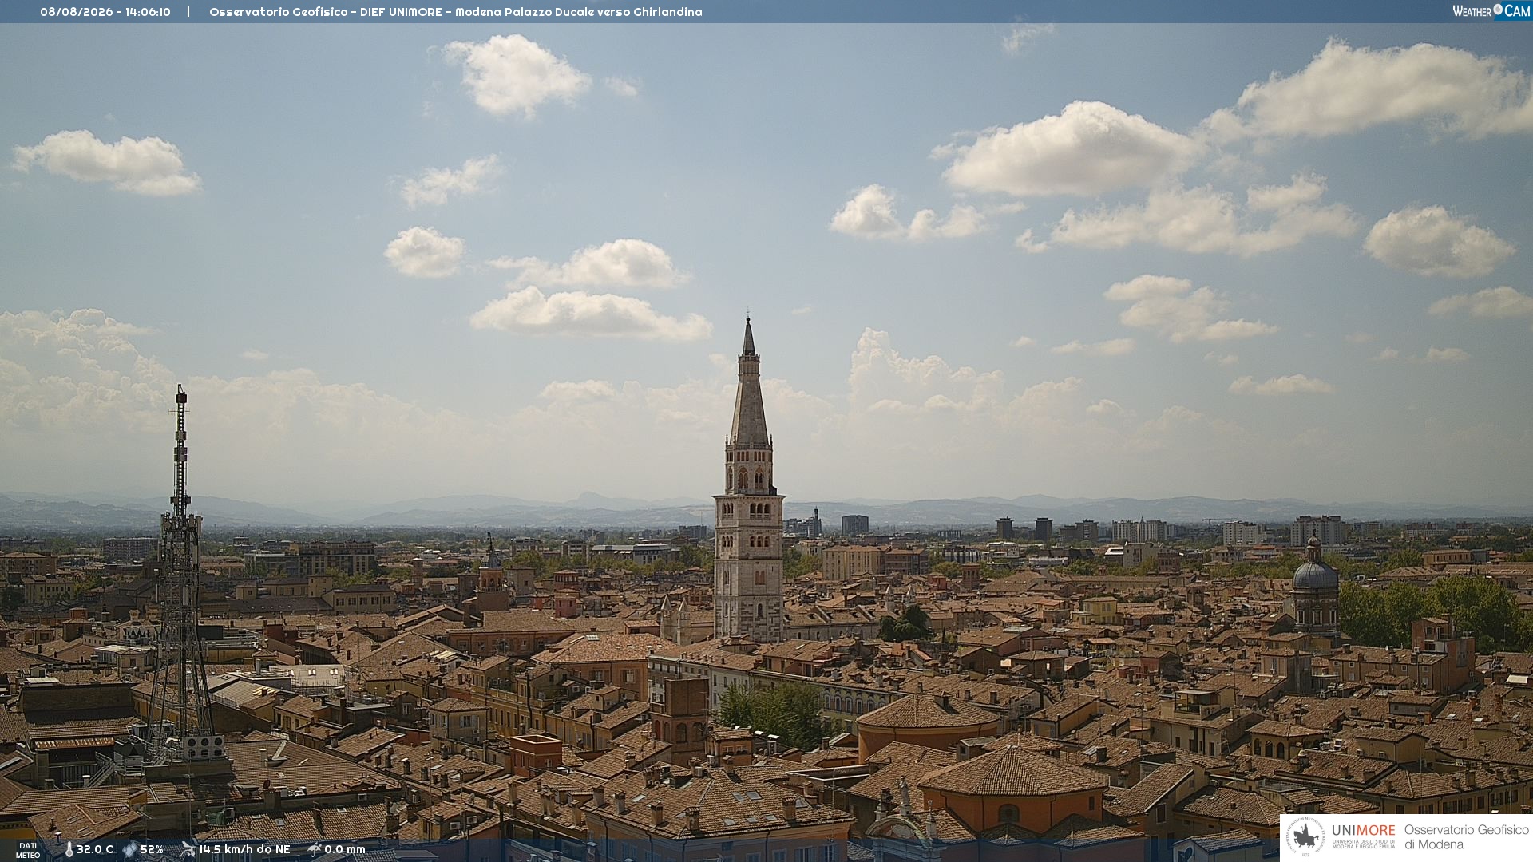Click the wind anemometer icon
Image resolution: width=1533 pixels, height=862 pixels.
pos(188,849)
